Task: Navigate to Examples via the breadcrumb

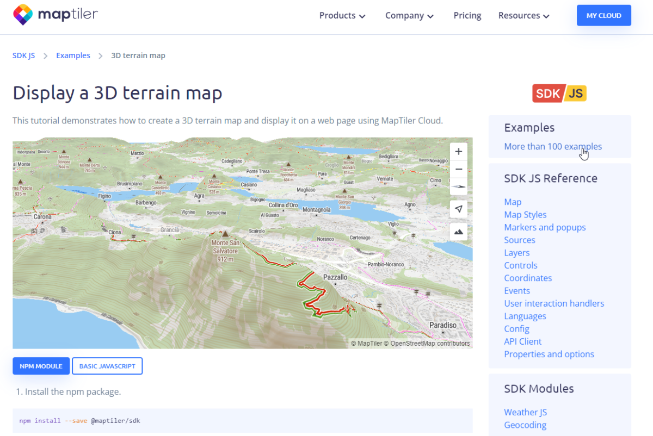Action: click(x=73, y=55)
